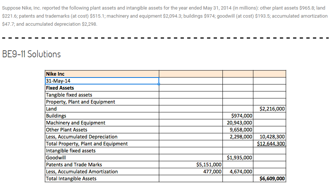This screenshot has height=184, width=335.
Task: Select the Fixed Assets row label
Action: click(x=102, y=88)
